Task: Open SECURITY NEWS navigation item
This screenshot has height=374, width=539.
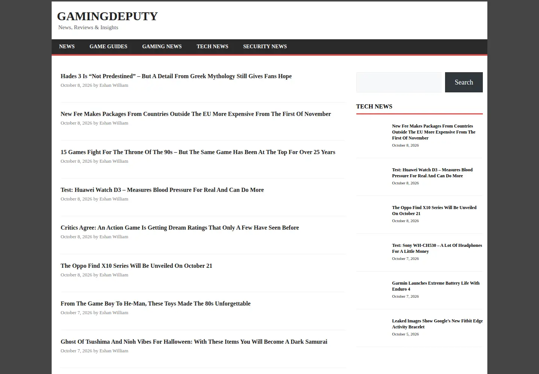Action: coord(265,46)
